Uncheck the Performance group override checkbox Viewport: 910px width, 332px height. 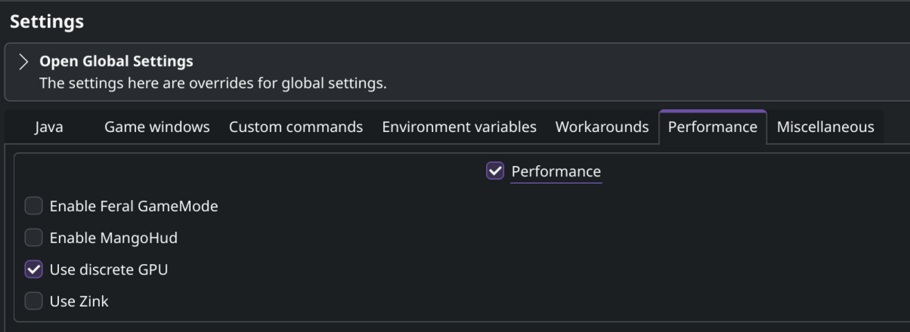pyautogui.click(x=495, y=171)
